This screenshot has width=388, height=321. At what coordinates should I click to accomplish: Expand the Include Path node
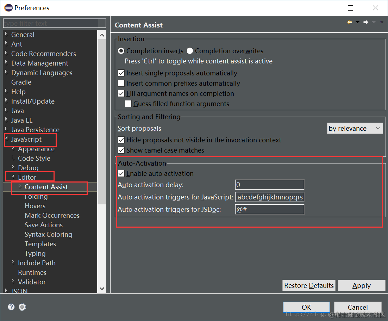(13, 262)
